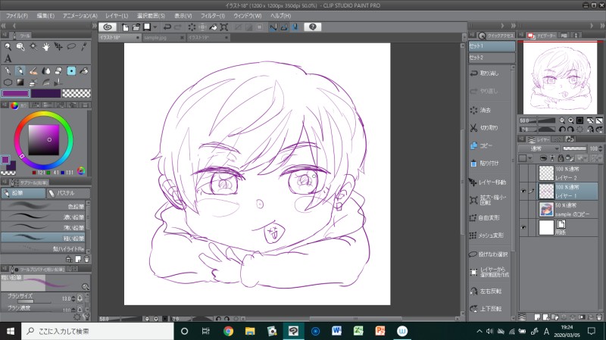Open layer color palette dropdown arrow

530,158
